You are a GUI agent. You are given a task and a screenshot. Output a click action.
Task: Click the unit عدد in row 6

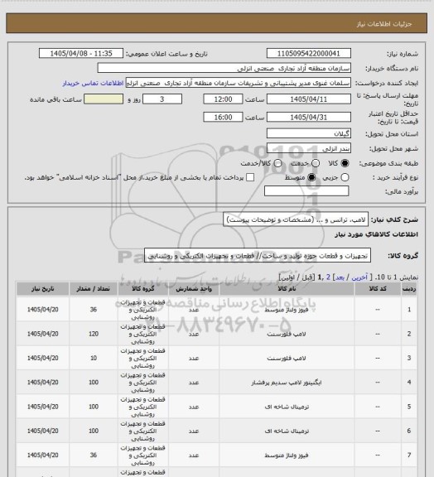coord(194,431)
